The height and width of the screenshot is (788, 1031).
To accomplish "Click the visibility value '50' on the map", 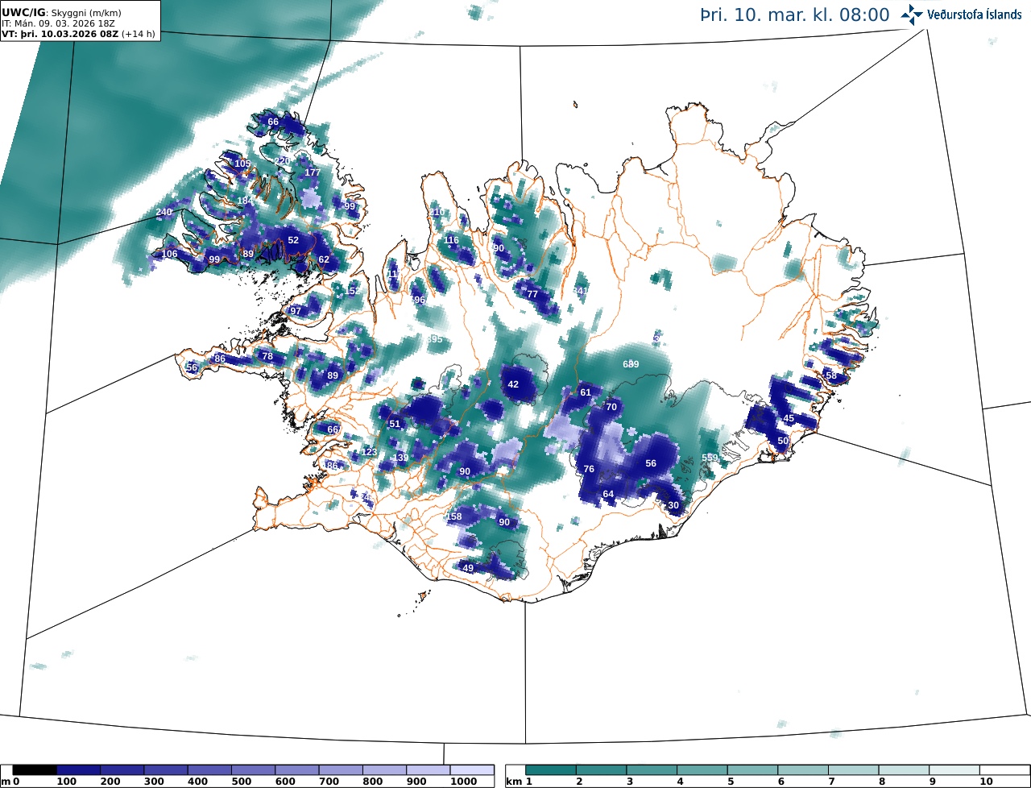I will (x=783, y=441).
